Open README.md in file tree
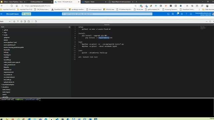 click(7, 70)
